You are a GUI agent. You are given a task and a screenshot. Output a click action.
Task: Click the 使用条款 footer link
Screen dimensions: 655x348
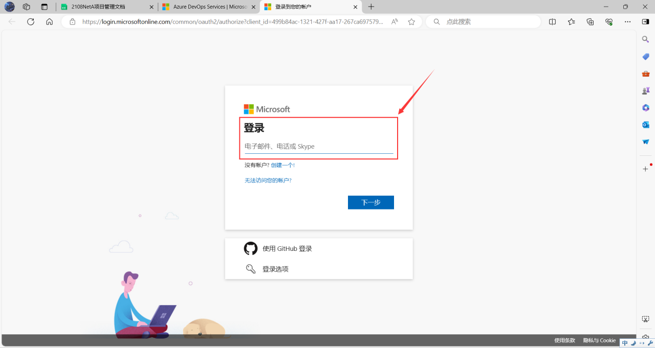564,340
